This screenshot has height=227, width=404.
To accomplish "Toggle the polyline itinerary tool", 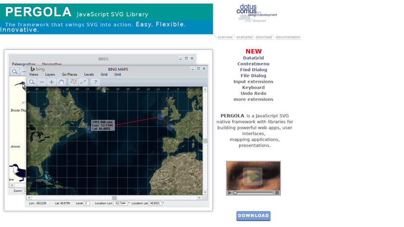I will 74,82.
